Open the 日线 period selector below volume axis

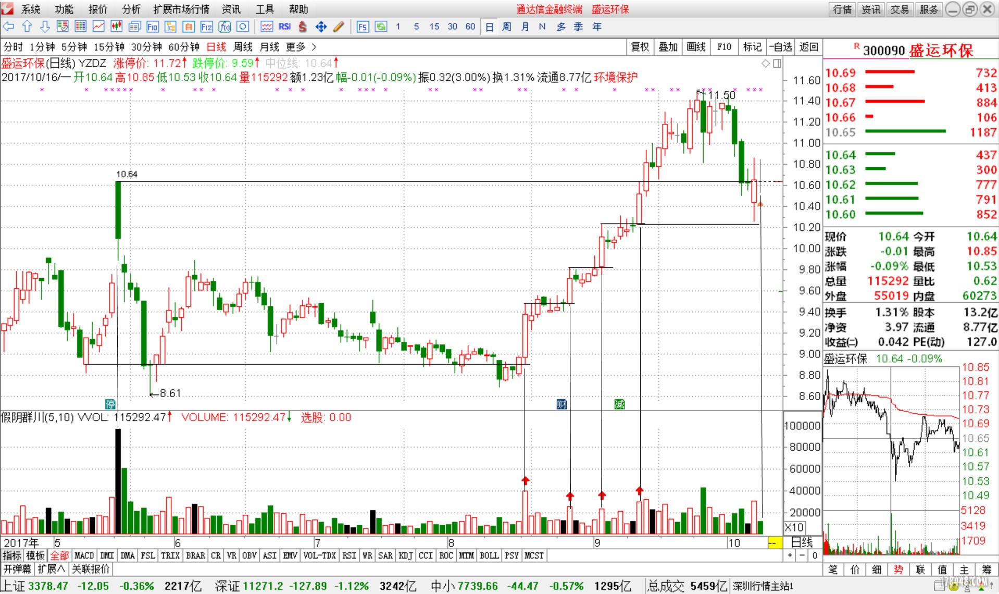point(802,542)
